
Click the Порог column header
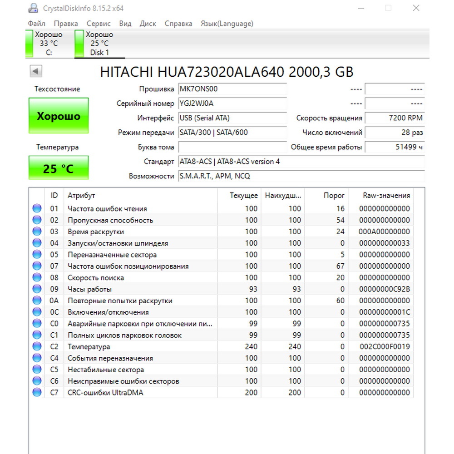click(326, 195)
